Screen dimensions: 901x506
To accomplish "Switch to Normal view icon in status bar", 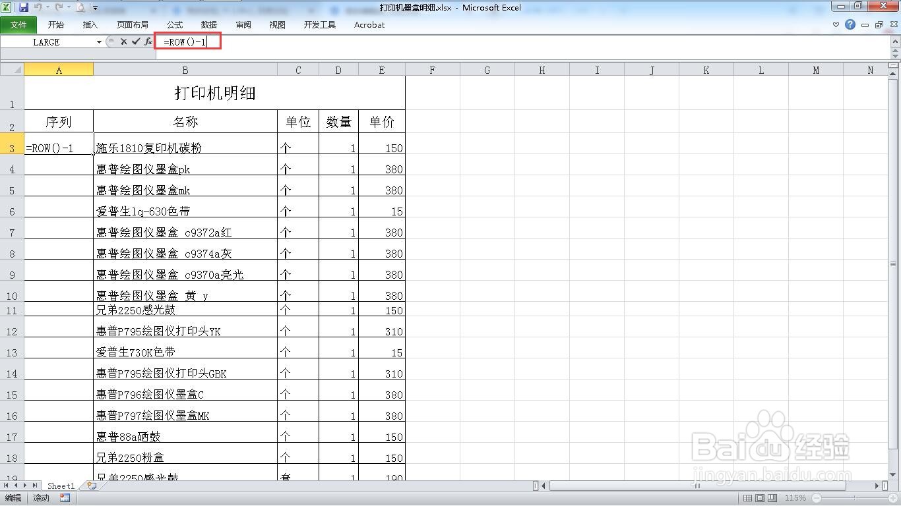I will (x=747, y=498).
